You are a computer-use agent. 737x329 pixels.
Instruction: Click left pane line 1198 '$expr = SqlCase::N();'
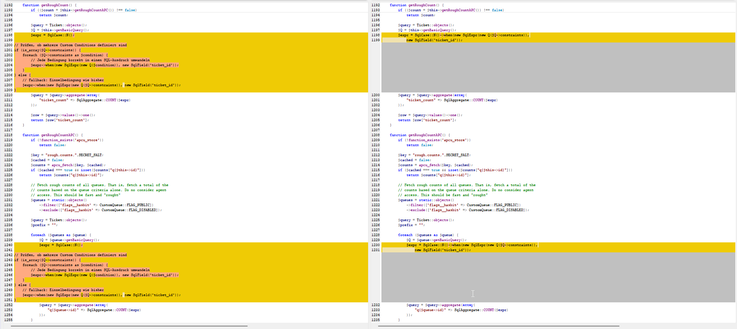[x=53, y=35]
